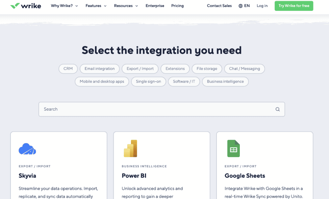Click the Skyvia cloud icon
The width and height of the screenshot is (329, 199).
tap(27, 149)
